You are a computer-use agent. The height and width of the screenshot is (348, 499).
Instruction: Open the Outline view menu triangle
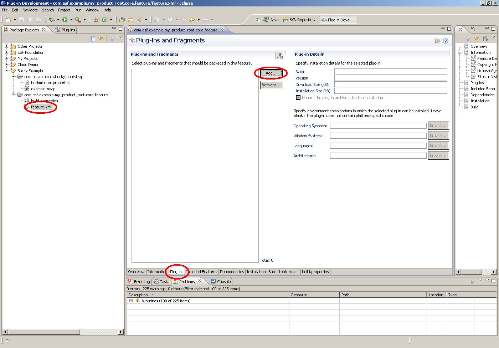493,37
